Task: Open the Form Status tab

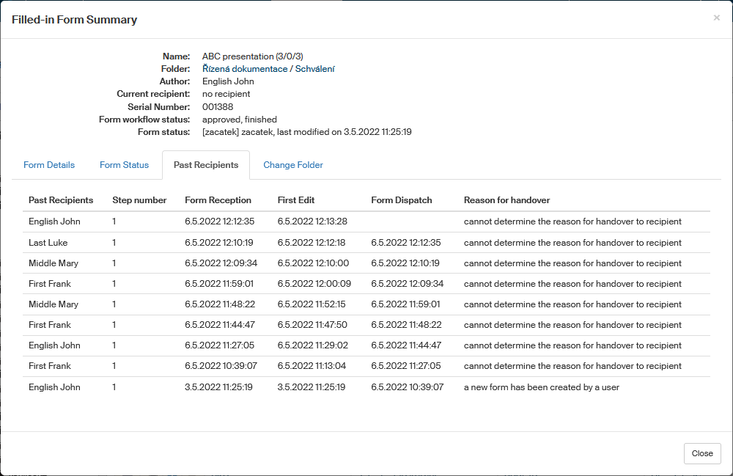Action: pyautogui.click(x=124, y=165)
